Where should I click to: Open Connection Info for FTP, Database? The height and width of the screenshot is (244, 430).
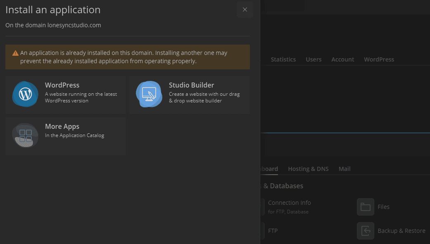click(289, 203)
